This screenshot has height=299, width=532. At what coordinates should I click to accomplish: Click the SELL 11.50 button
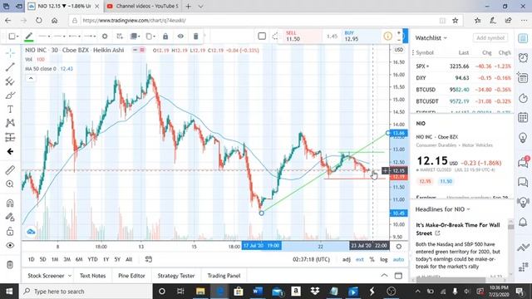click(x=301, y=37)
